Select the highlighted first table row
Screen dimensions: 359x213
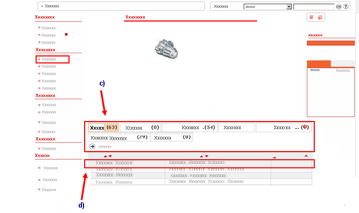coord(199,164)
